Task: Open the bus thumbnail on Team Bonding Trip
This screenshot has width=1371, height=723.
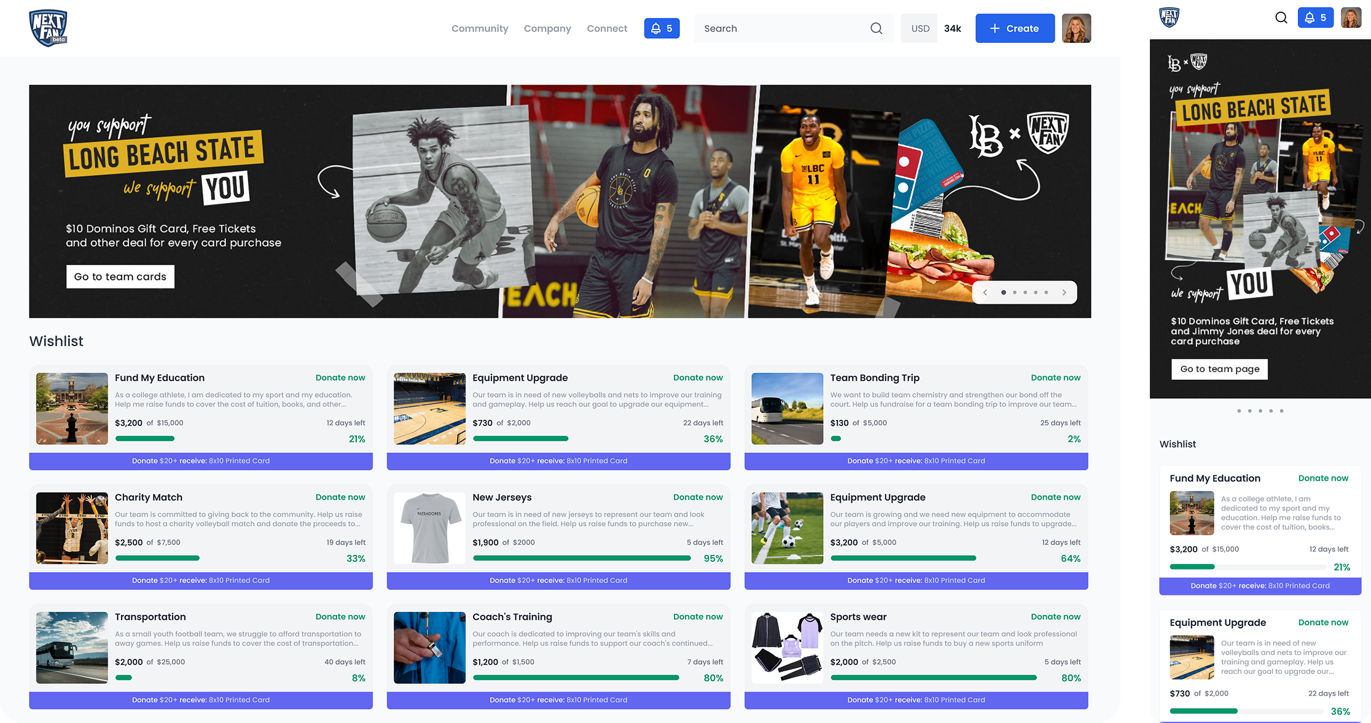Action: click(787, 409)
